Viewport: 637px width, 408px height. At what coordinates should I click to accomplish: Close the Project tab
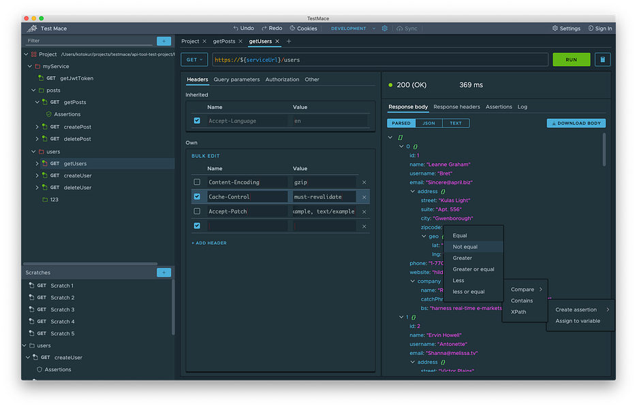pos(204,41)
